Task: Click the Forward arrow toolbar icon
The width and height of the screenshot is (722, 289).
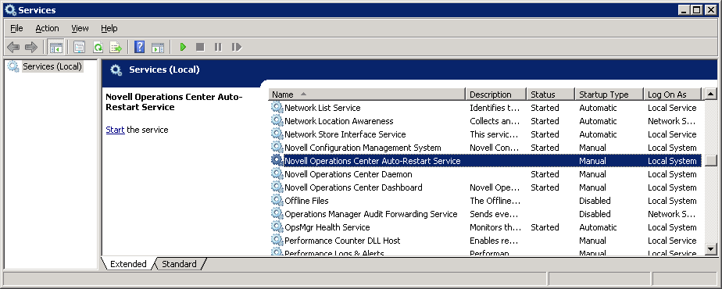Action: tap(30, 47)
